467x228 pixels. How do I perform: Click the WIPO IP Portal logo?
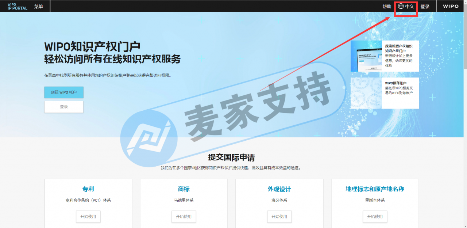click(x=17, y=6)
